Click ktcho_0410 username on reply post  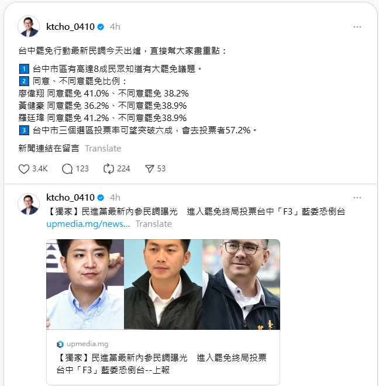[x=70, y=198]
